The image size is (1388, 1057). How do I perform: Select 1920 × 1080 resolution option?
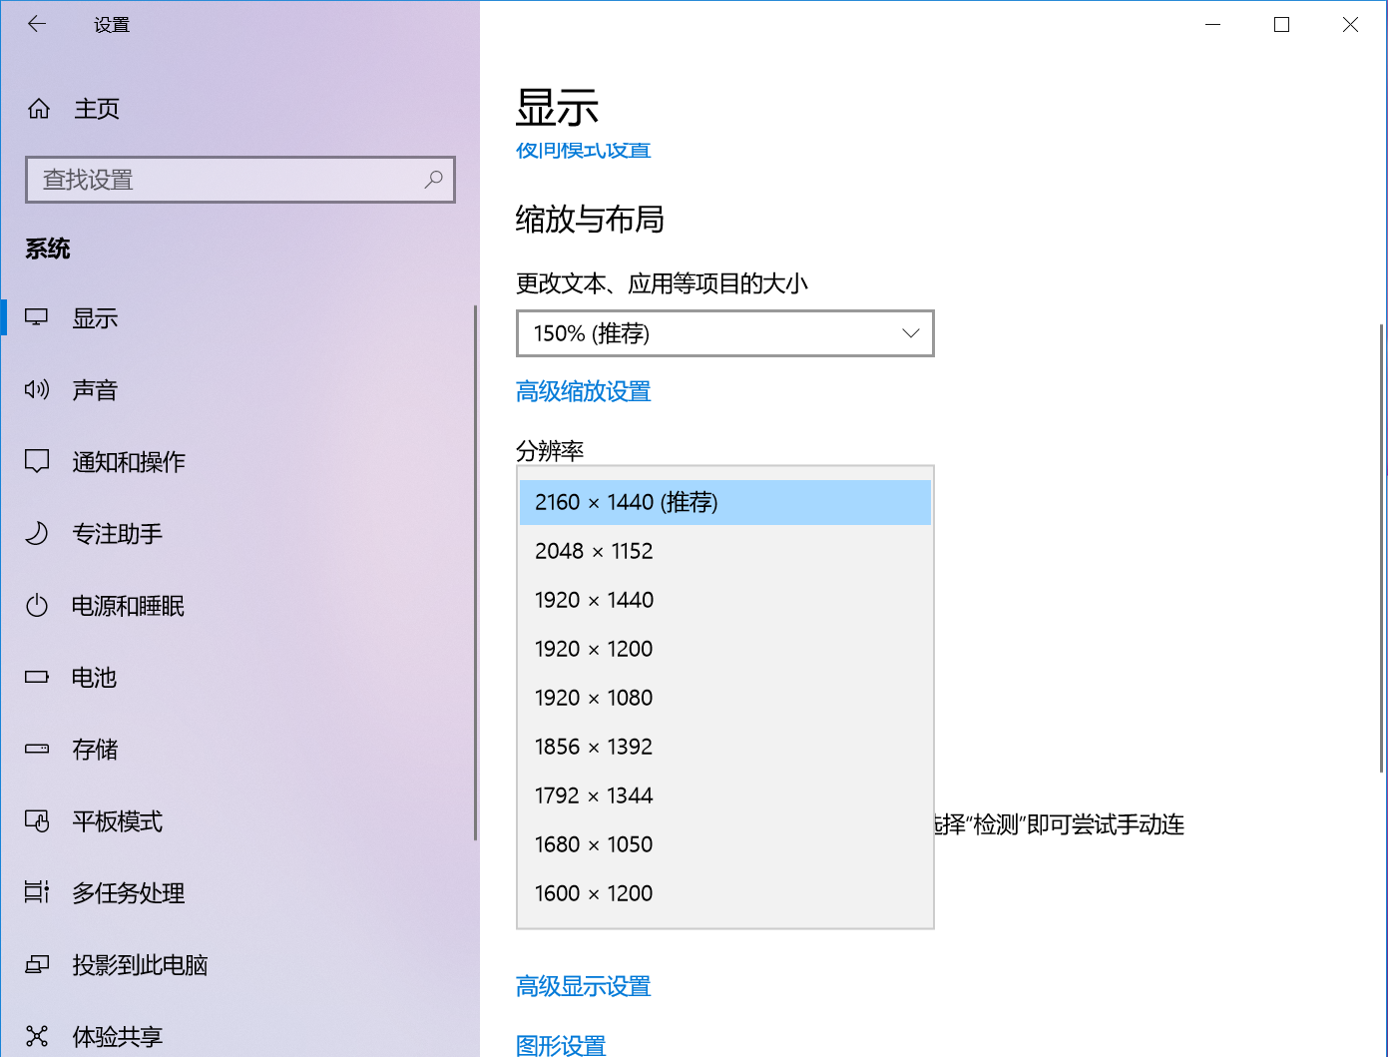[594, 698]
